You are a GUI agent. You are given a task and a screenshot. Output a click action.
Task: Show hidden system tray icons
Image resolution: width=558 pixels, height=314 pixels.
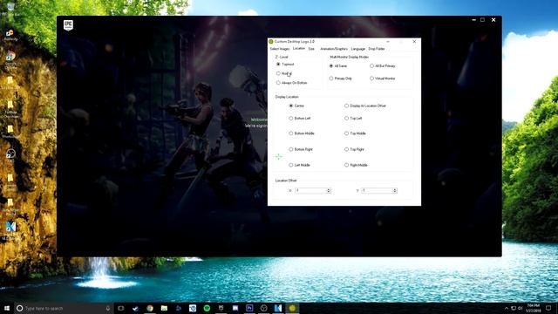pos(507,308)
